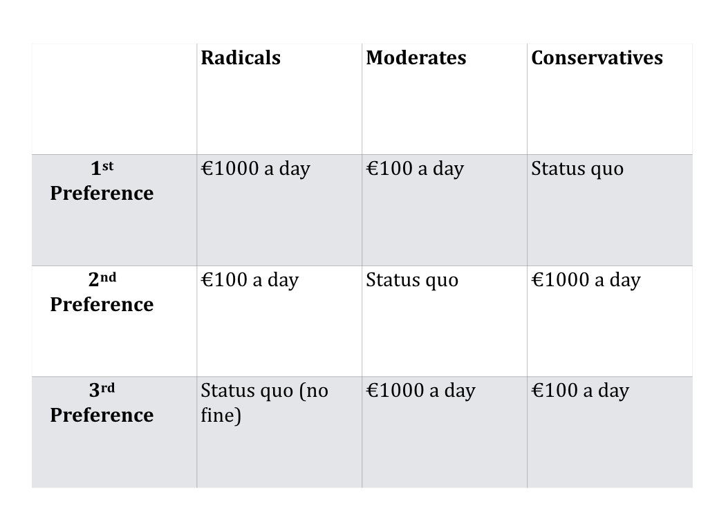Click Moderates' 3rd preference €1000 a day
Screen dimensions: 708x531
click(x=420, y=391)
